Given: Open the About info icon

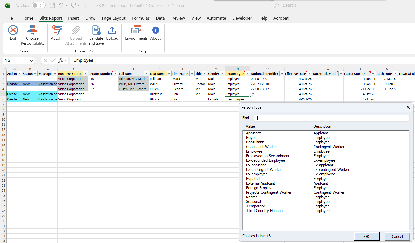Looking at the screenshot, I should pyautogui.click(x=156, y=30).
